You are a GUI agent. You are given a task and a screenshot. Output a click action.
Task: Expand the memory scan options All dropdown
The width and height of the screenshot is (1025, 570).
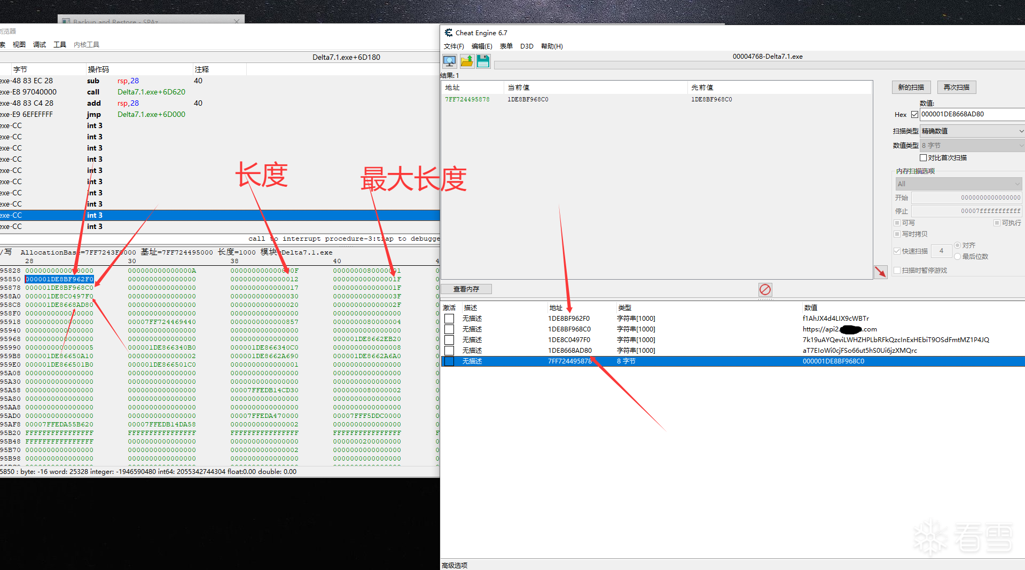tap(959, 184)
